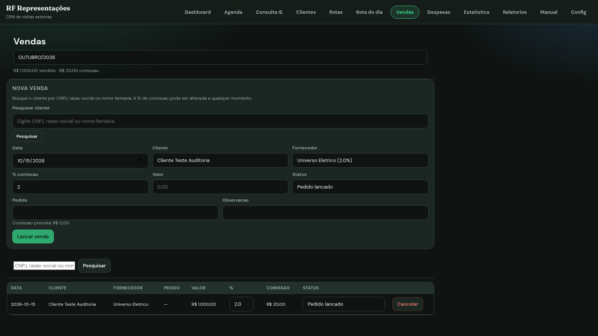Open the Dashboard tab
The width and height of the screenshot is (598, 336).
pos(198,12)
